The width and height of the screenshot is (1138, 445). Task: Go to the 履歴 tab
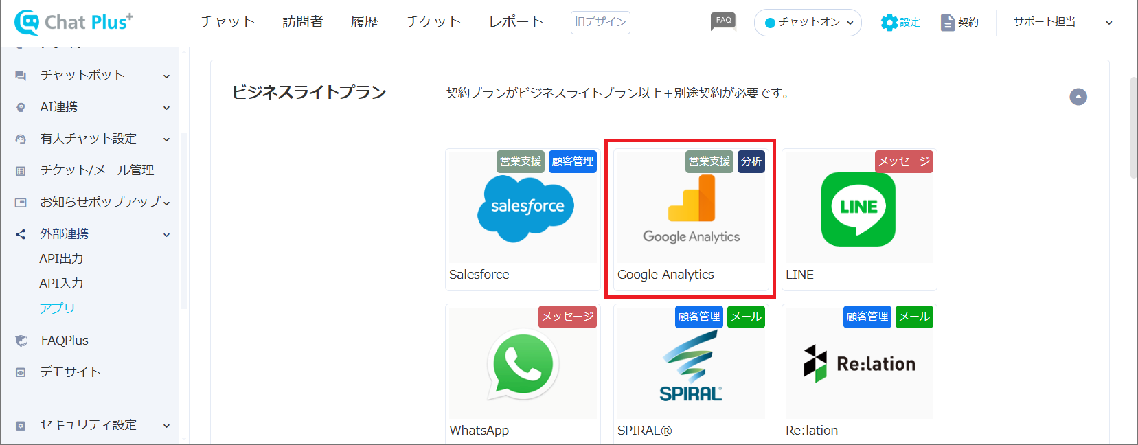[x=365, y=22]
